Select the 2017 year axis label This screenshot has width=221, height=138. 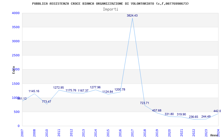click(x=132, y=133)
